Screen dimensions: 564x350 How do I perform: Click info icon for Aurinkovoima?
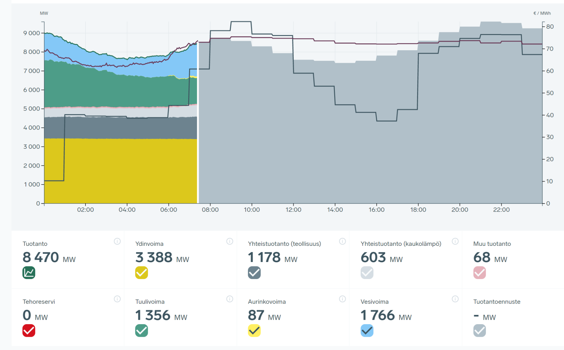coord(343,299)
